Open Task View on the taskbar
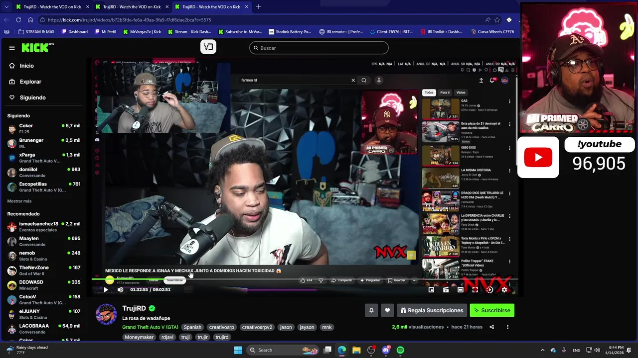The height and width of the screenshot is (358, 638). click(327, 350)
